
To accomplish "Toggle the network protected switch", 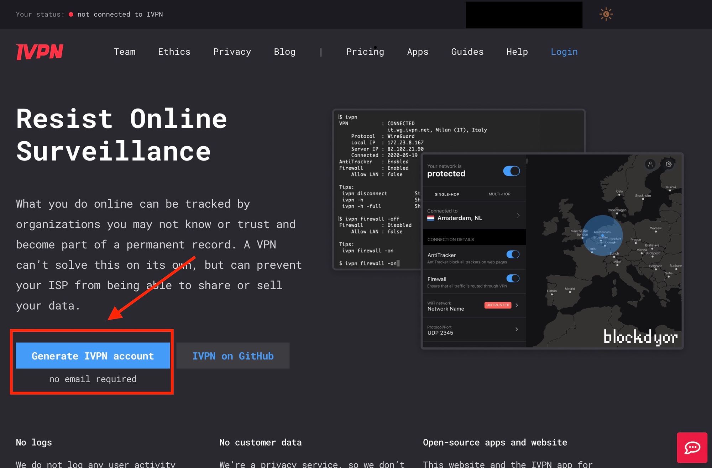I will [511, 171].
